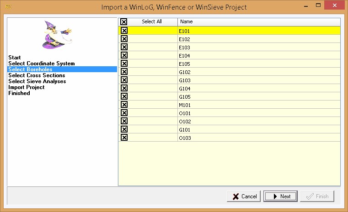Open Select Coordinate System step

(x=41, y=64)
